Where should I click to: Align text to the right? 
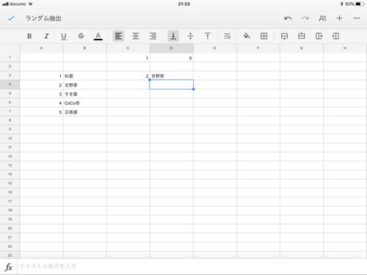click(x=153, y=36)
